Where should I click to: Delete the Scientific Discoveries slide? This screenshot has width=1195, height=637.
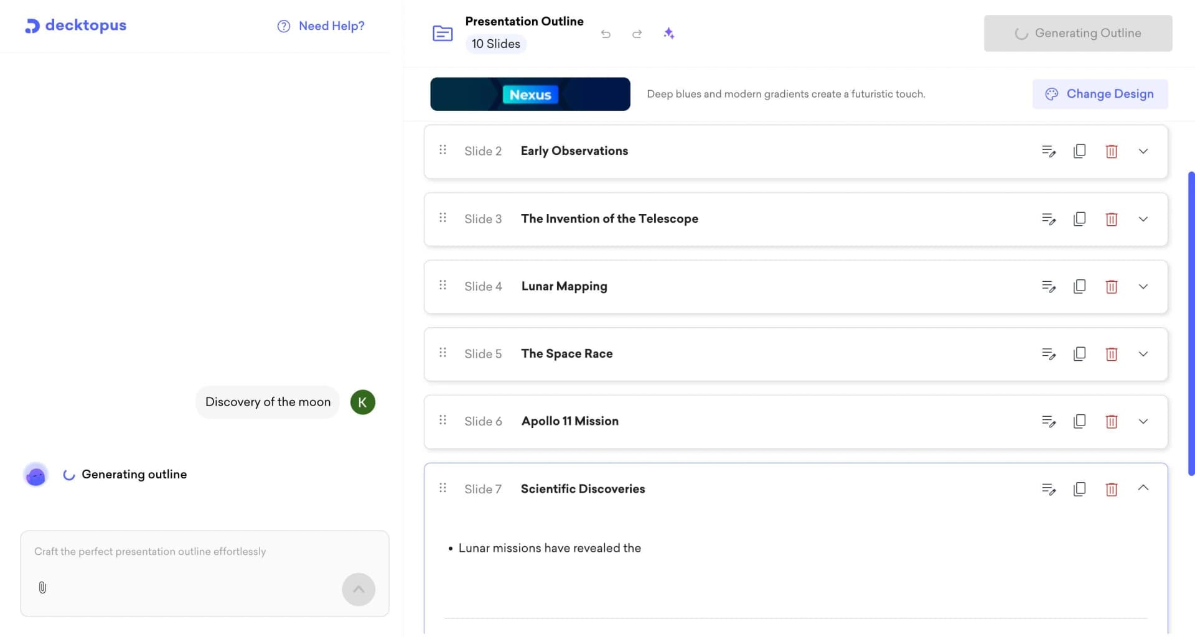1112,489
